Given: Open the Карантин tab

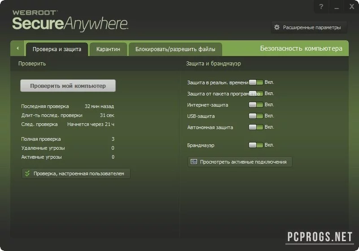Looking at the screenshot, I should 108,49.
